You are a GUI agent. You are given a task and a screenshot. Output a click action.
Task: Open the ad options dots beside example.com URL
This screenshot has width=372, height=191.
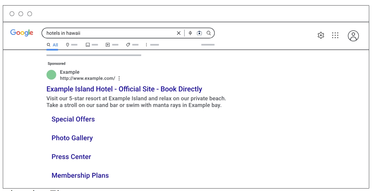[119, 78]
